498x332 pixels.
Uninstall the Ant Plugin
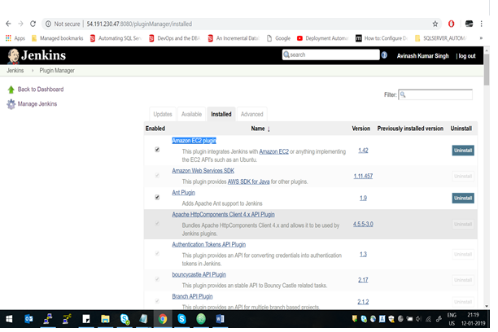coord(463,199)
